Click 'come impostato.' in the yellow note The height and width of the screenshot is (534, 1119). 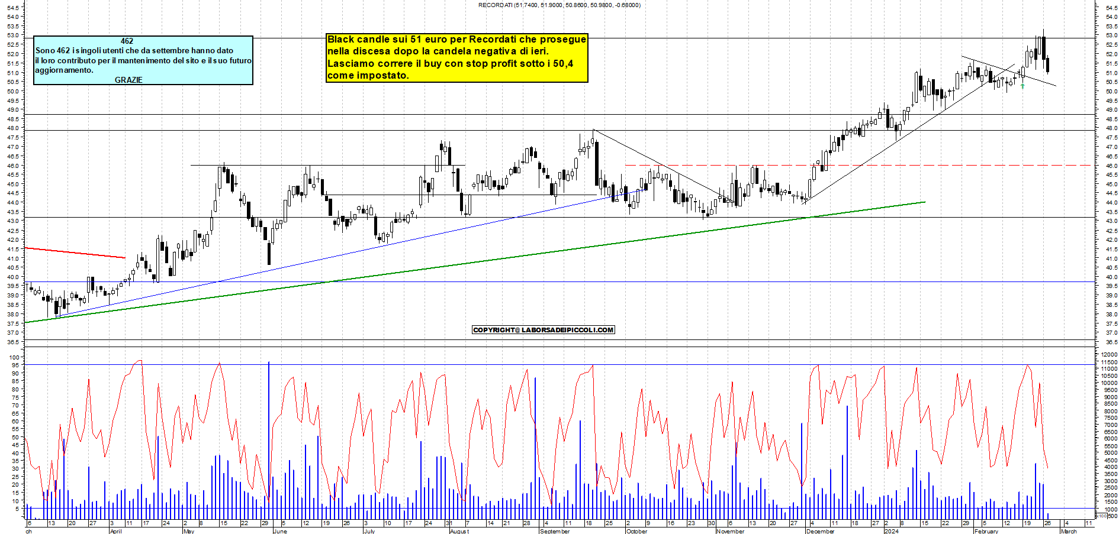[368, 76]
